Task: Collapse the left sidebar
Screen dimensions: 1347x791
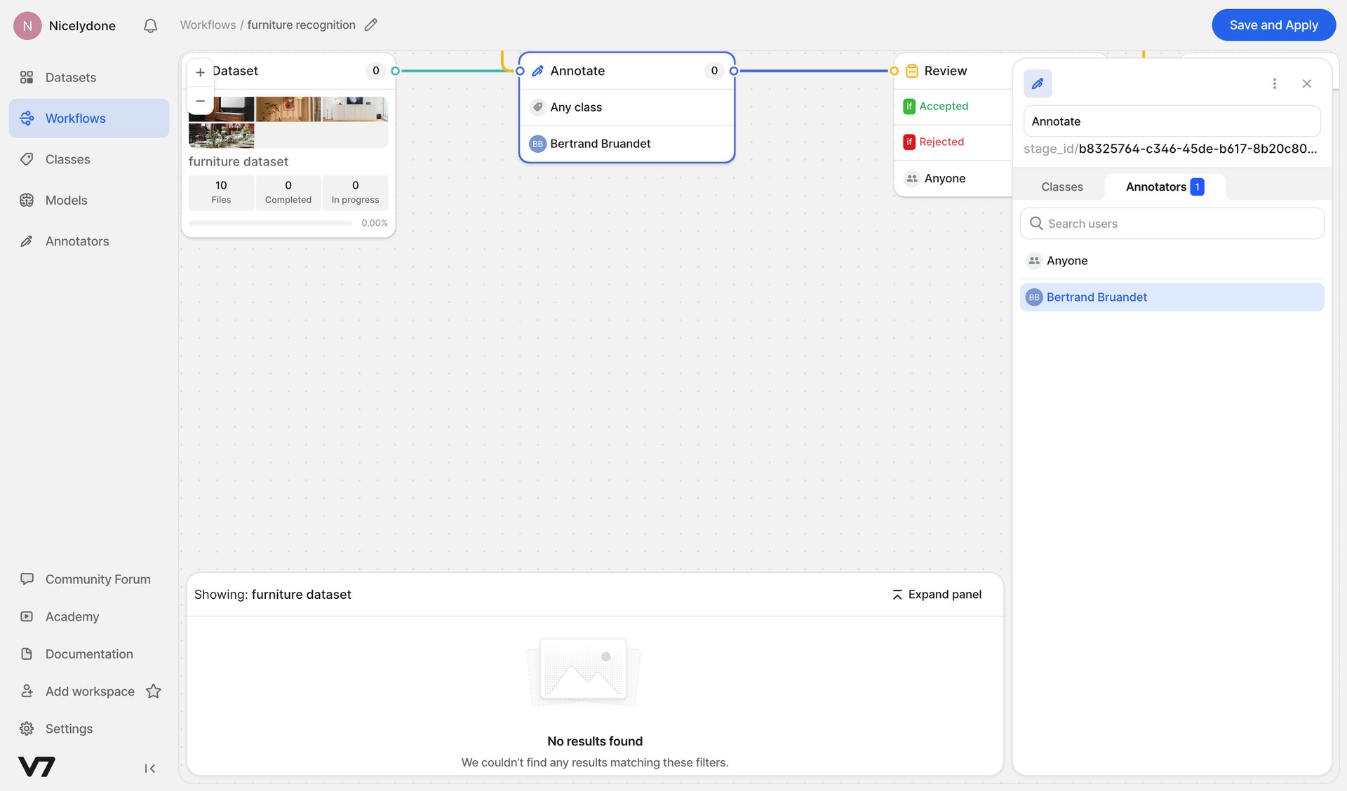Action: [x=149, y=768]
